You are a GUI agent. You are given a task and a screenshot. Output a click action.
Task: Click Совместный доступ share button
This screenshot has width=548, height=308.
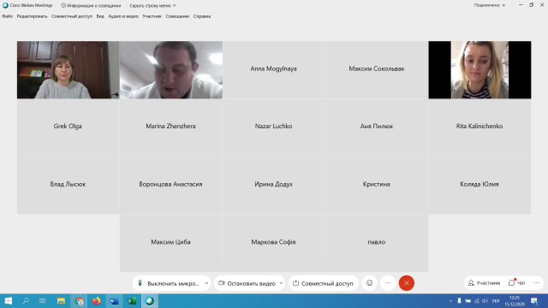tap(324, 283)
